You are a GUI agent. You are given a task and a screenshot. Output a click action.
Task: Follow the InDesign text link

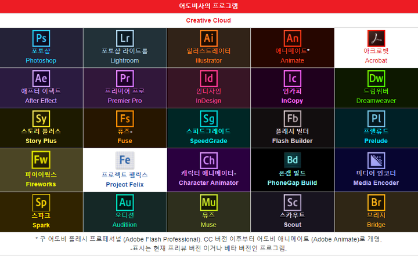(208, 101)
